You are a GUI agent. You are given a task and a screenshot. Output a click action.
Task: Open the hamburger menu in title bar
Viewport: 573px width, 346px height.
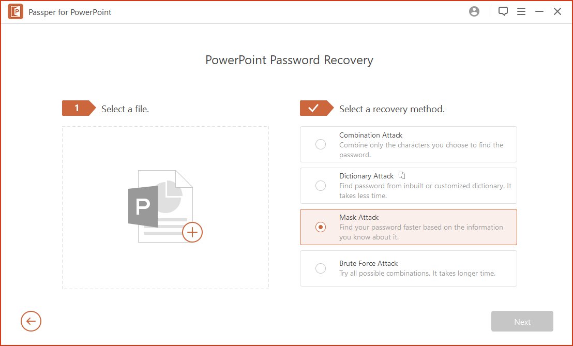[521, 11]
